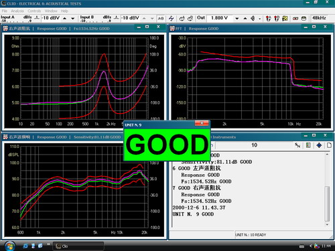Open the Controls menu
335x251 pixels.
(34, 11)
